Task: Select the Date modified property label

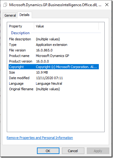Action: [19, 78]
